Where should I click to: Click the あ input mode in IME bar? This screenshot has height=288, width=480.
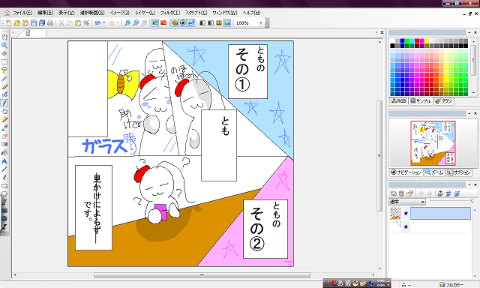(x=340, y=283)
